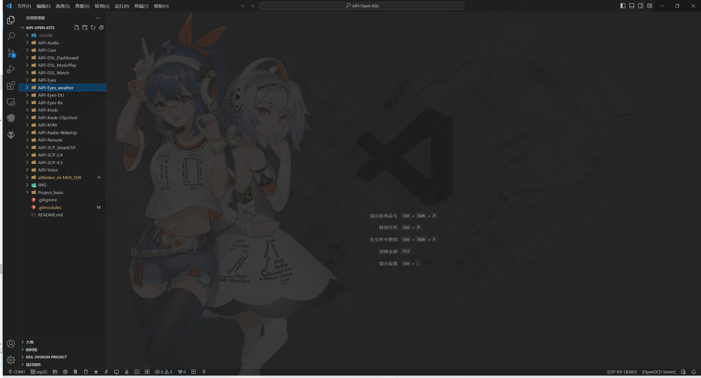Viewport: 701px width, 378px height.
Task: Refresh the explorer file tree
Action: (x=93, y=27)
